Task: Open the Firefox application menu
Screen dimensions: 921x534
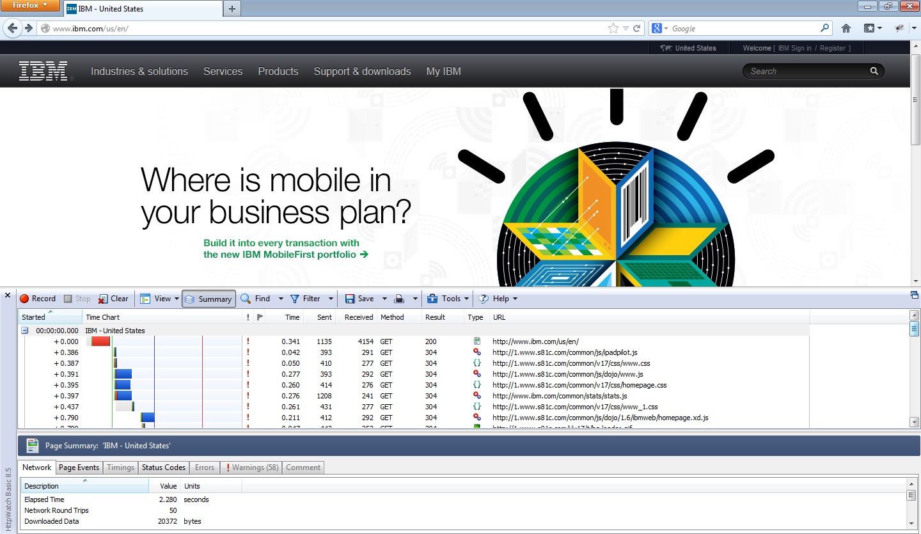Action: click(x=30, y=6)
